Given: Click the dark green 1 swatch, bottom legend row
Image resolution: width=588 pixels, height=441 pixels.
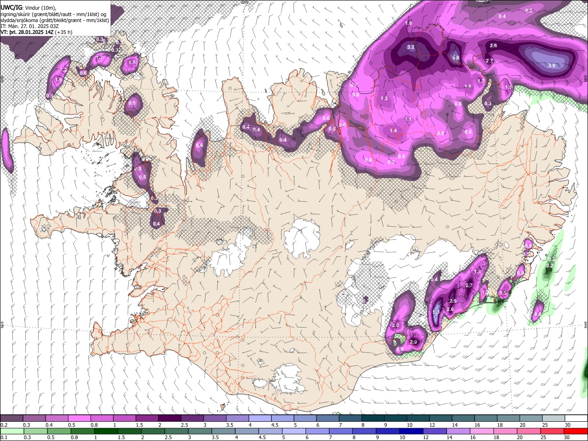Looking at the screenshot, I should (106, 431).
